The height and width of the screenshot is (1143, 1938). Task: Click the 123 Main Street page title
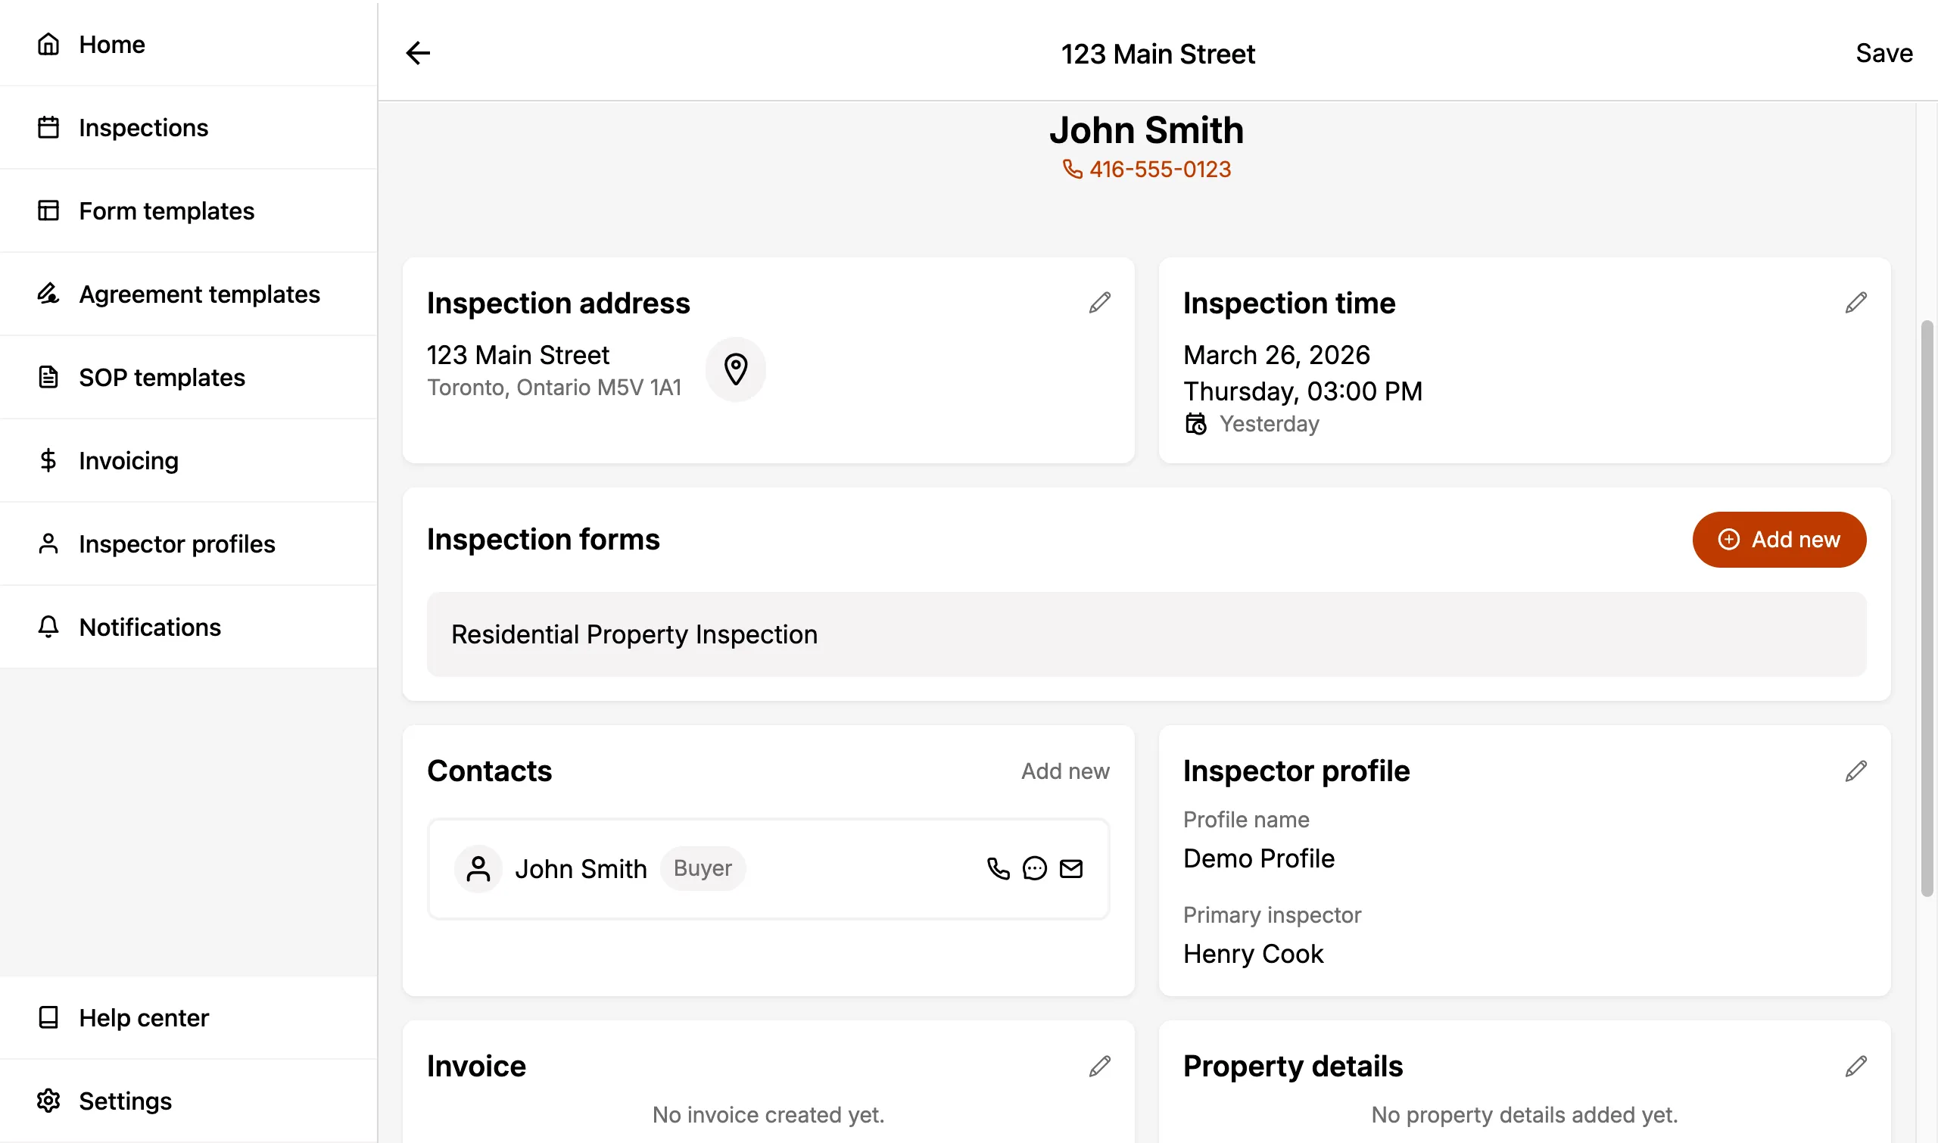tap(1158, 54)
